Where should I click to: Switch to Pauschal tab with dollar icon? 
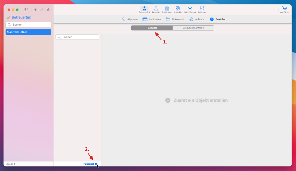pos(217,19)
